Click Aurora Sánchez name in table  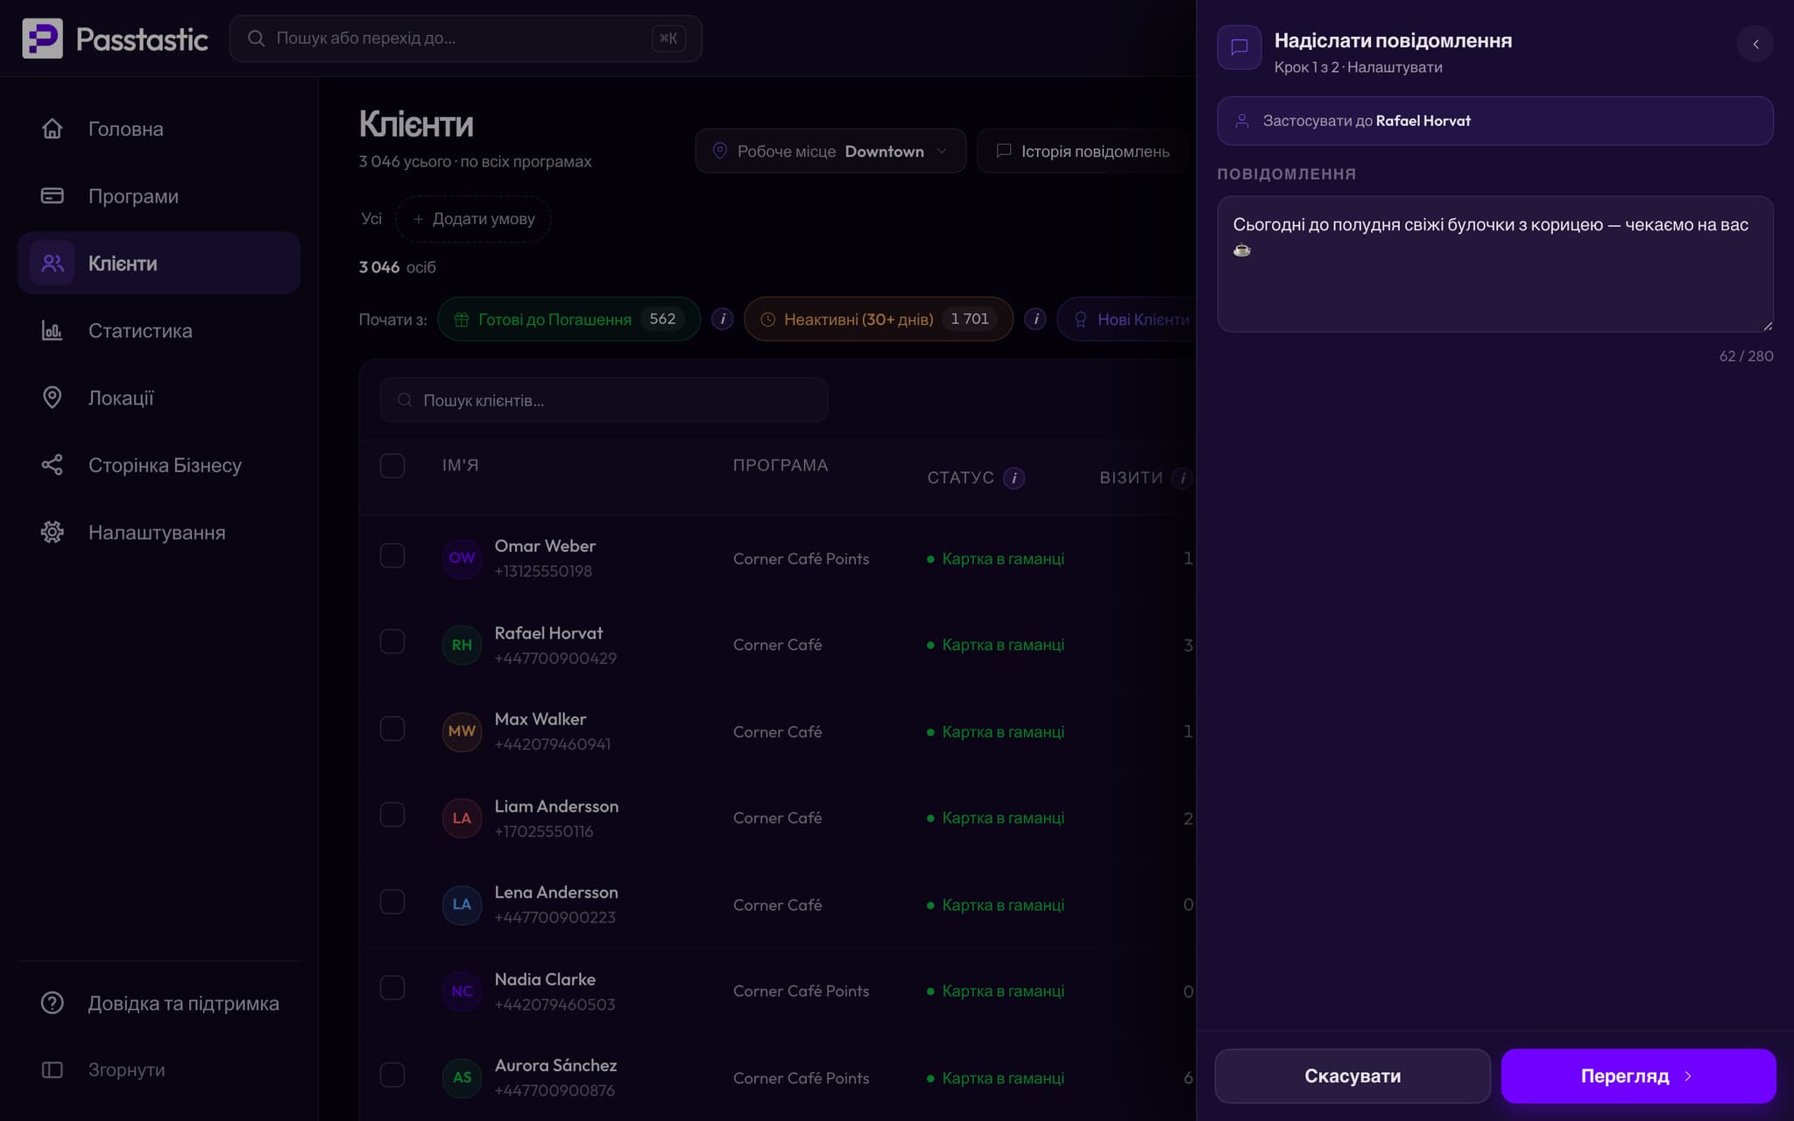[x=555, y=1065]
